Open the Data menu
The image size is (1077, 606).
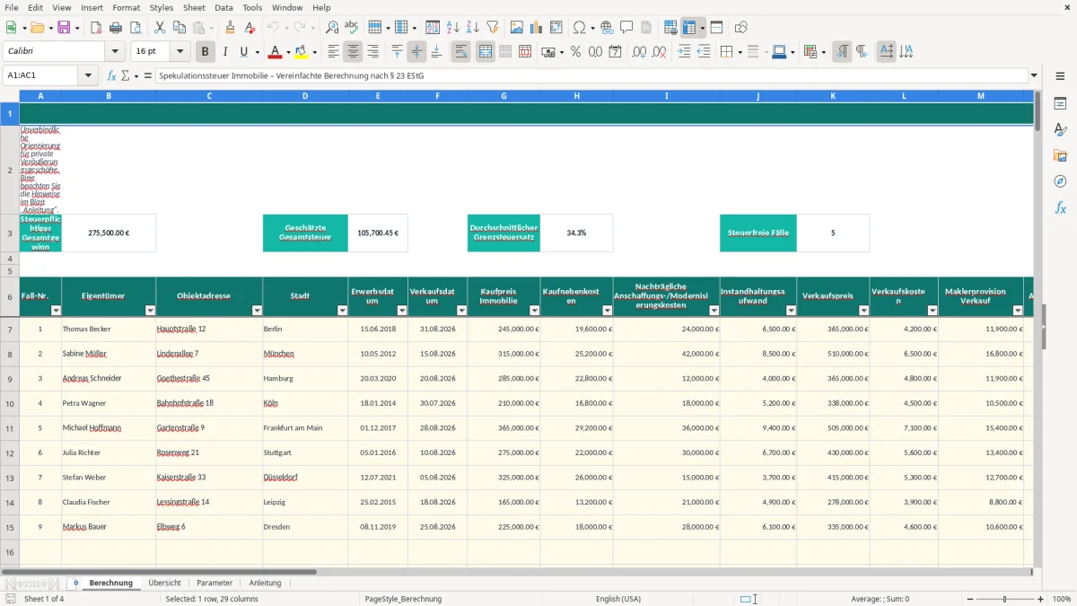tap(223, 7)
